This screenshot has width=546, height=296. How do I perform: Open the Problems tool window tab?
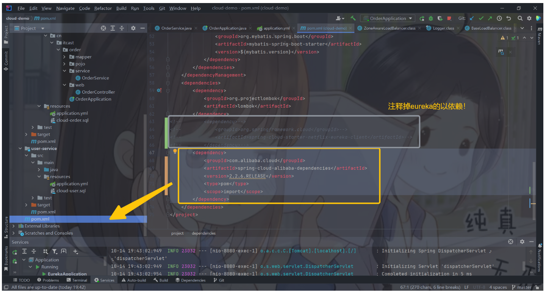coord(48,280)
